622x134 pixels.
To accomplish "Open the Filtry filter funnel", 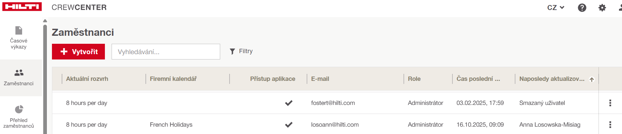I will (x=241, y=51).
